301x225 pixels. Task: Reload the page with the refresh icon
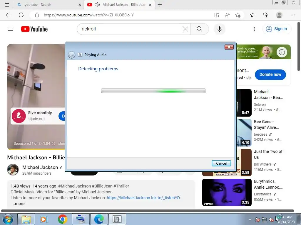click(x=21, y=15)
